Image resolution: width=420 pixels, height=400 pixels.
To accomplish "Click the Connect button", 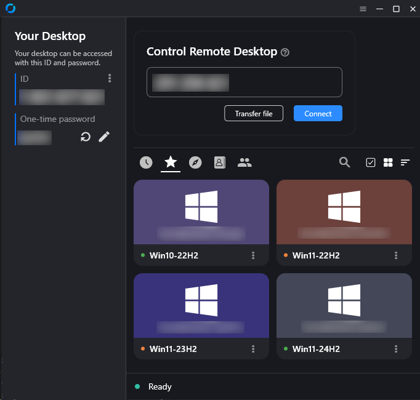I will [318, 113].
